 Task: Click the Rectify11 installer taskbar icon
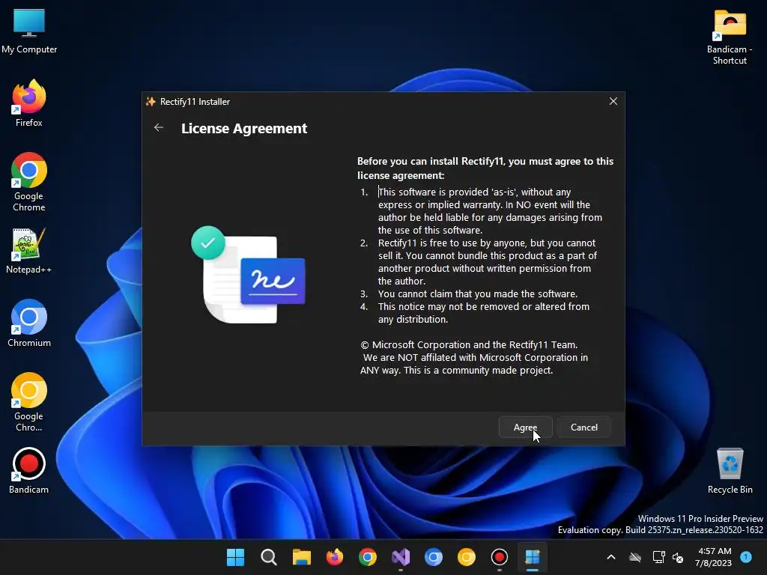point(533,557)
